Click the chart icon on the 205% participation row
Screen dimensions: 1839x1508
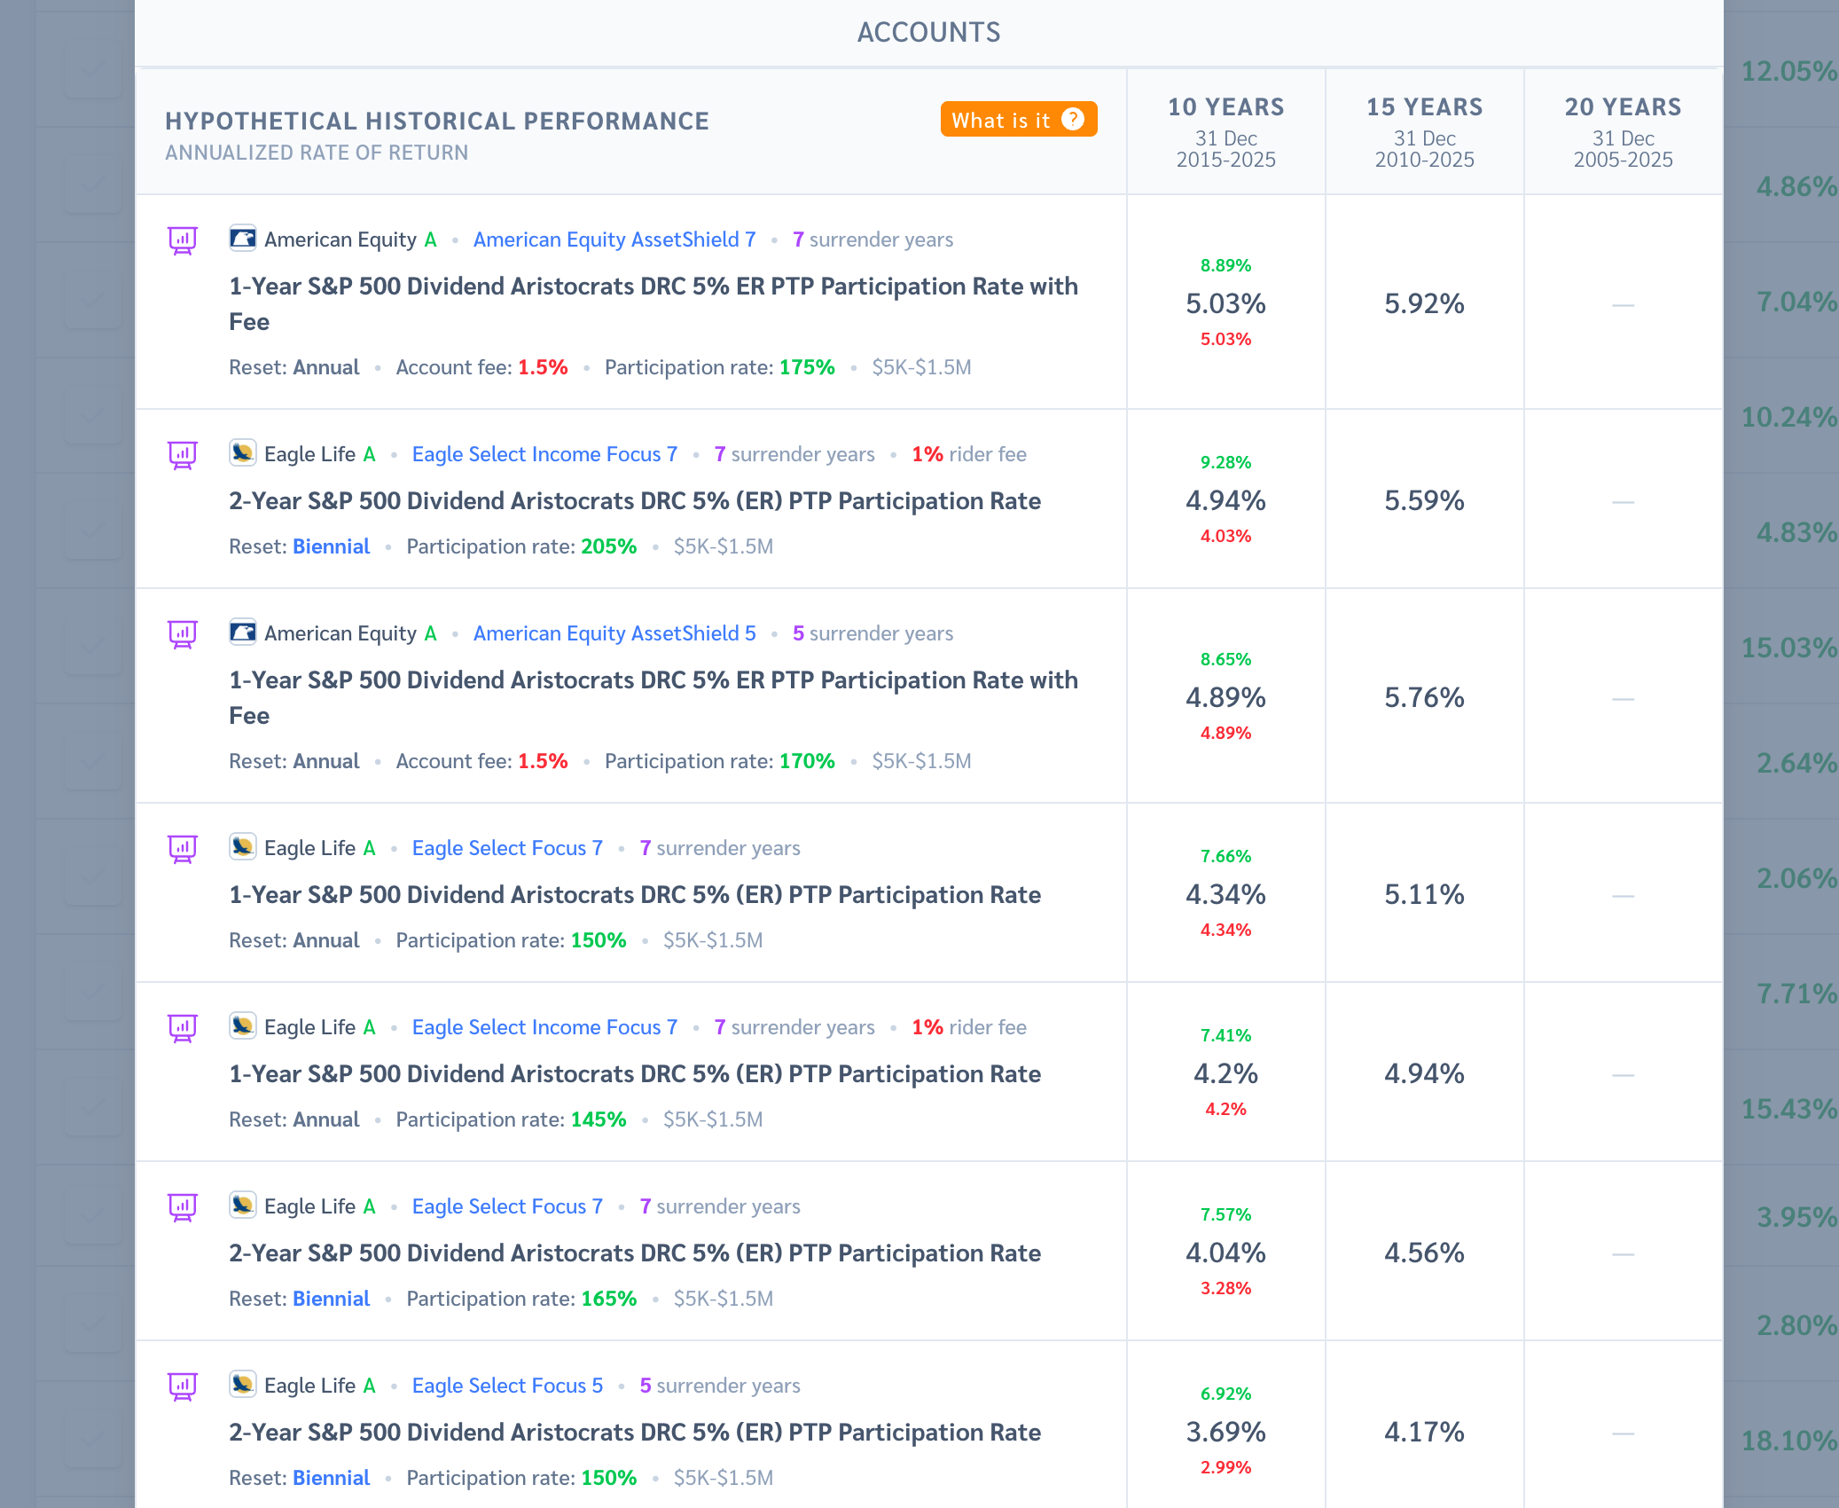tap(183, 455)
